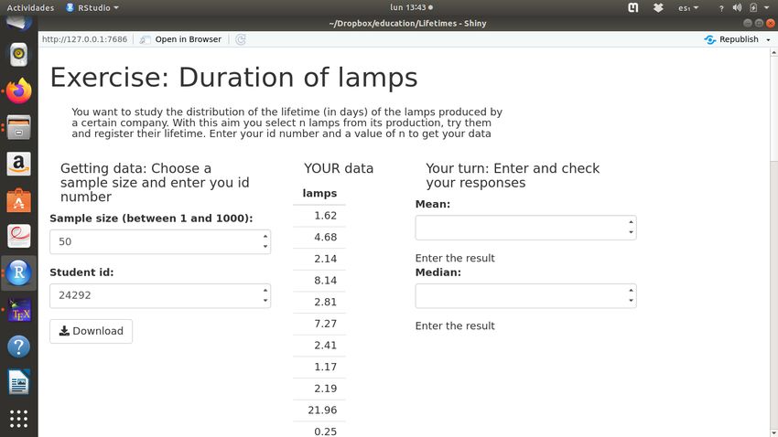Focus the Median input field
The height and width of the screenshot is (437, 778).
click(526, 296)
